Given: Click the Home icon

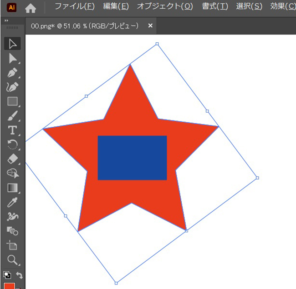Looking at the screenshot, I should [31, 8].
